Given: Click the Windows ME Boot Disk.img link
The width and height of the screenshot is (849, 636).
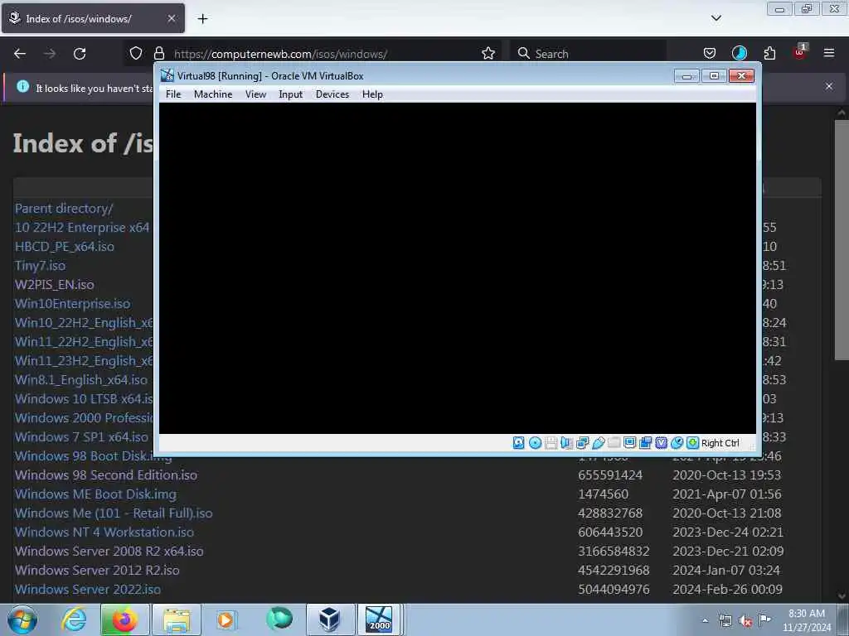Looking at the screenshot, I should coord(95,494).
